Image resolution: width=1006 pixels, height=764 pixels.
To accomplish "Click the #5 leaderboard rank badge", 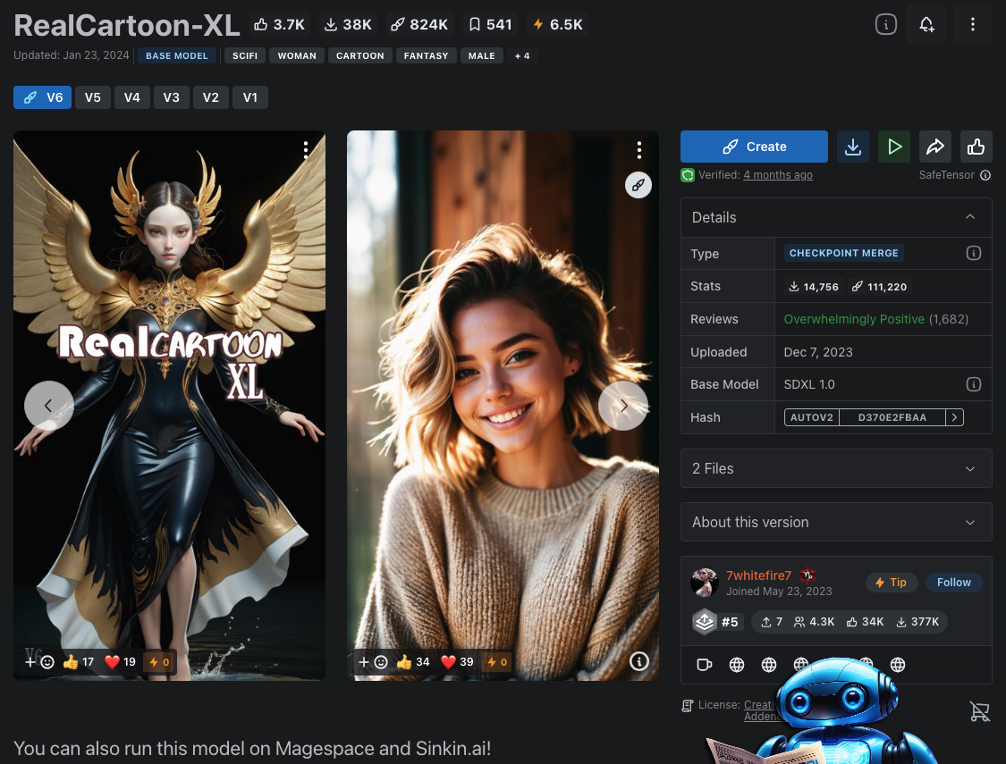I will [x=718, y=622].
